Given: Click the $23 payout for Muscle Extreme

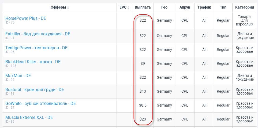Looking at the screenshot, I should click(143, 119).
